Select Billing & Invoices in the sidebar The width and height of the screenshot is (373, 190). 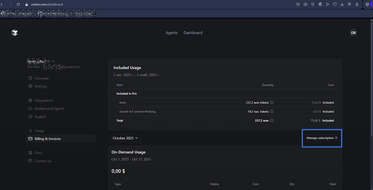click(x=61, y=139)
